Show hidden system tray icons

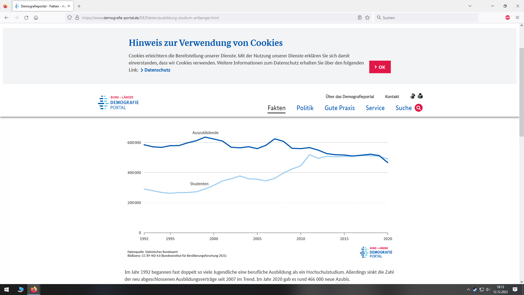(468, 290)
